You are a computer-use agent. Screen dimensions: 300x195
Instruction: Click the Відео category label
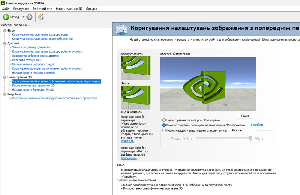tap(11, 31)
